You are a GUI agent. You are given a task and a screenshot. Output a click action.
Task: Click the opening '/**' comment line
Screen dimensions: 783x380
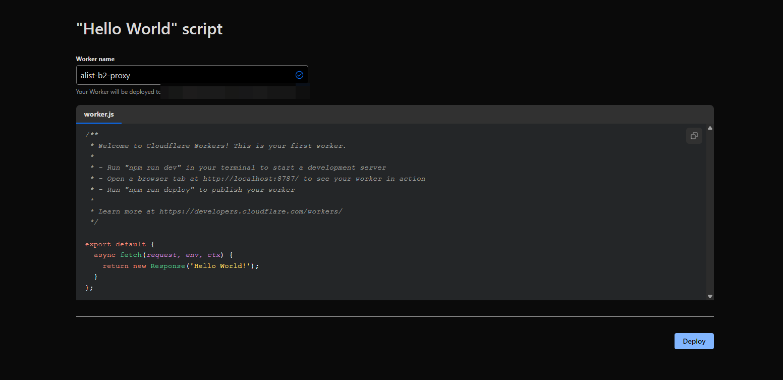[92, 135]
